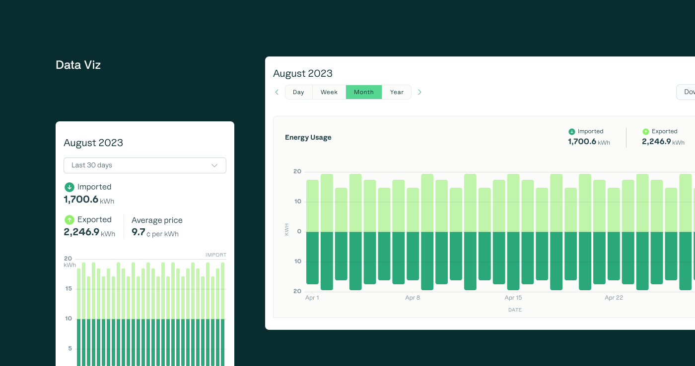Click the Energy Usage chart title
The width and height of the screenshot is (695, 366).
308,137
